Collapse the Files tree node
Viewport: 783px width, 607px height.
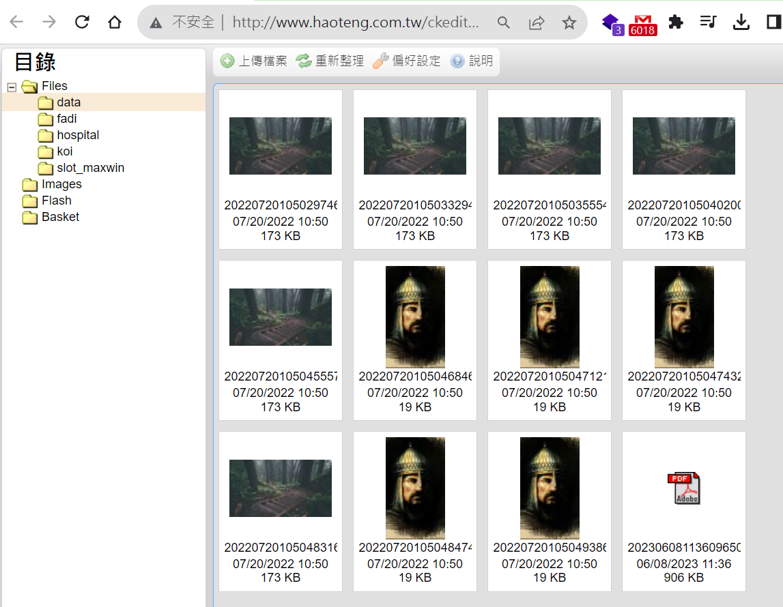(x=12, y=87)
